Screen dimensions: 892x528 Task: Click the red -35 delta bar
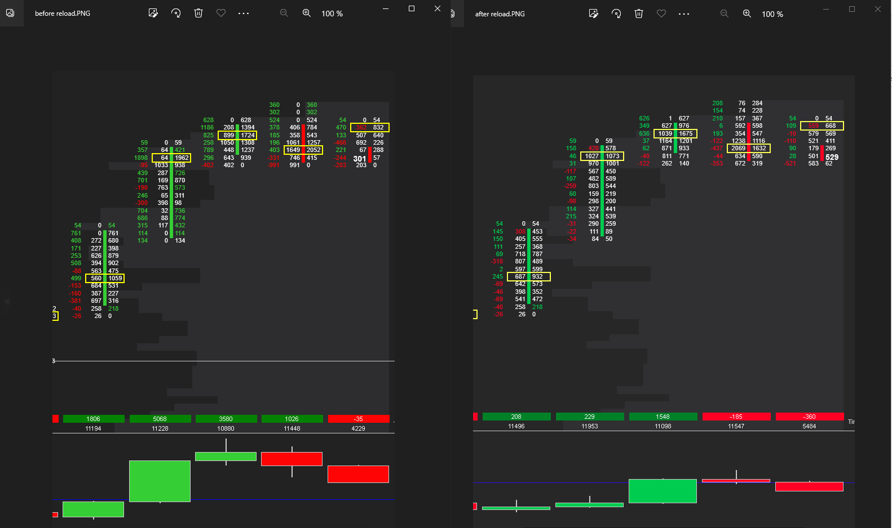[359, 419]
